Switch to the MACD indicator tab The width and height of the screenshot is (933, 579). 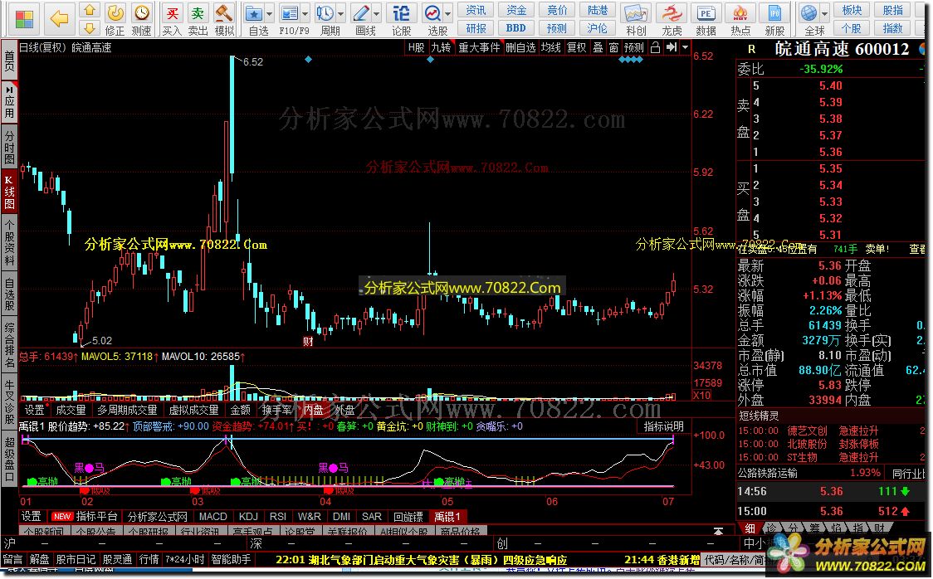click(x=213, y=517)
